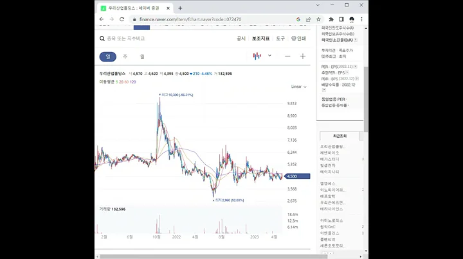Open the Linear scale dropdown

[299, 87]
